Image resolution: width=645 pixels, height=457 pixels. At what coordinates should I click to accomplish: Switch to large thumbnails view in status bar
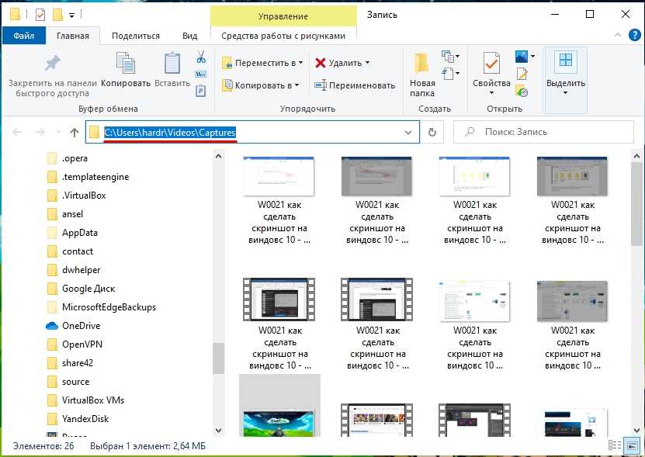632,446
